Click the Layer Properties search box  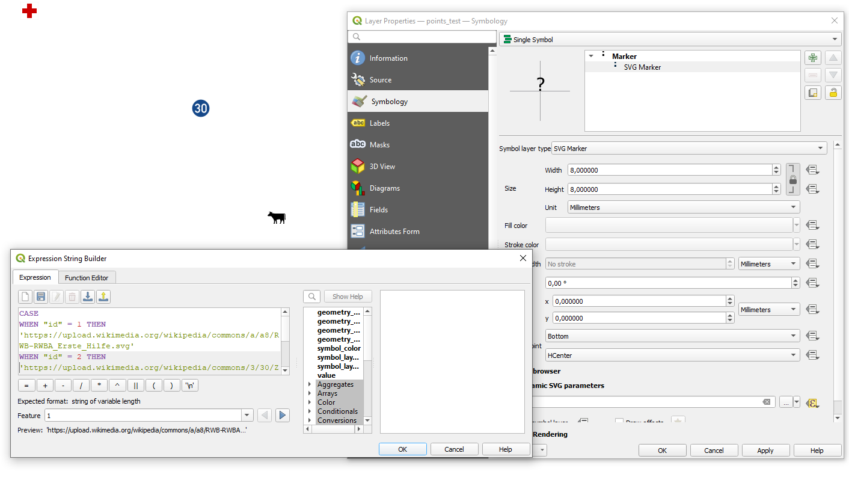coord(422,37)
